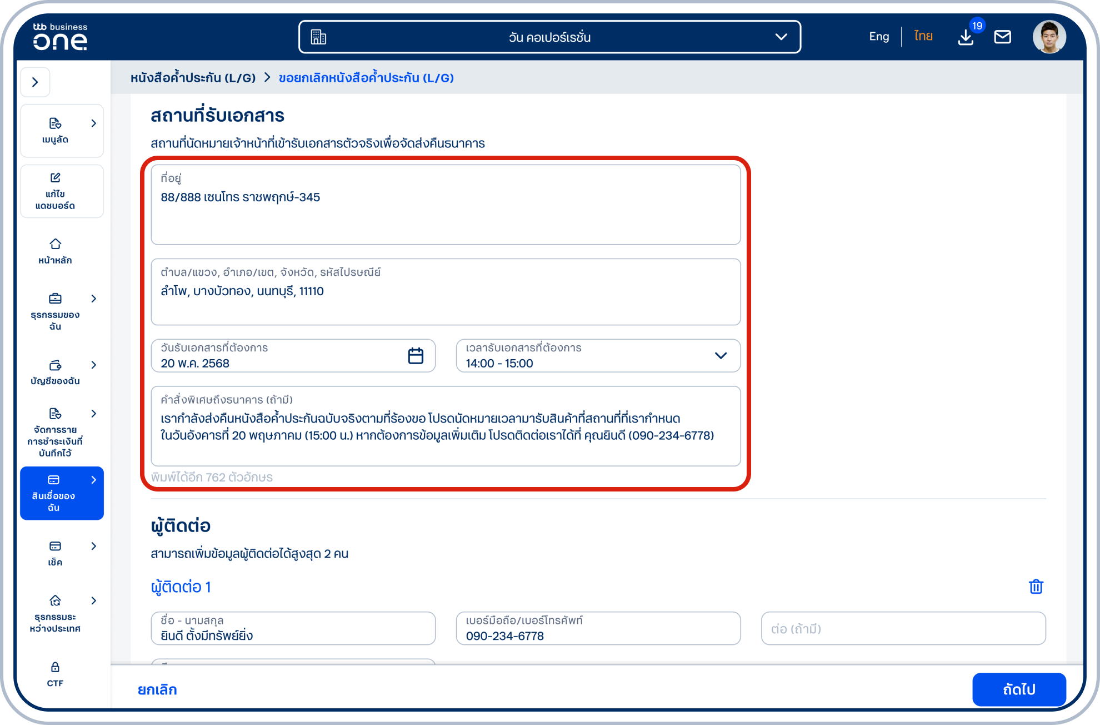The height and width of the screenshot is (725, 1100).
Task: Click the ยกเลิก cancel link
Action: pos(157,689)
